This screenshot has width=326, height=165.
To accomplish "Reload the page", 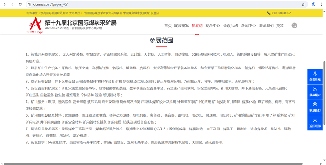I will (20, 4).
